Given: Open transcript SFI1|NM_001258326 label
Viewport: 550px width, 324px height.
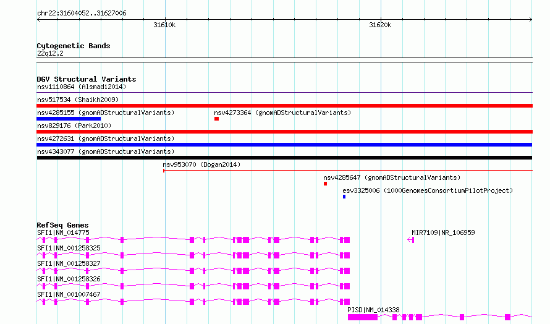Looking at the screenshot, I should 69,279.
